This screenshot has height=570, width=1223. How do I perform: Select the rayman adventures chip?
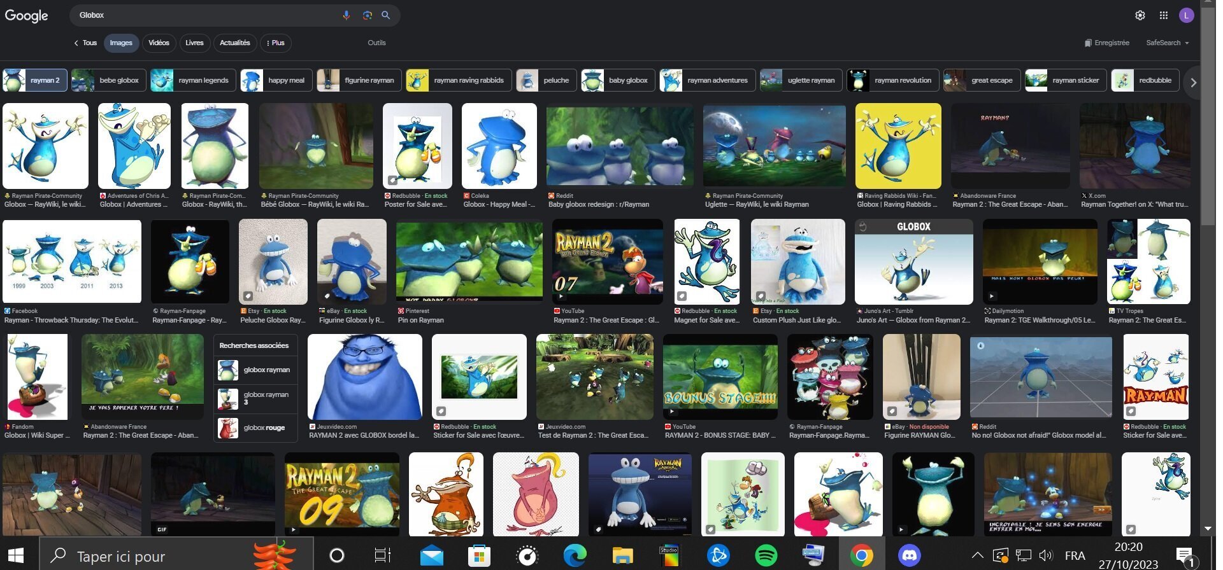point(707,80)
